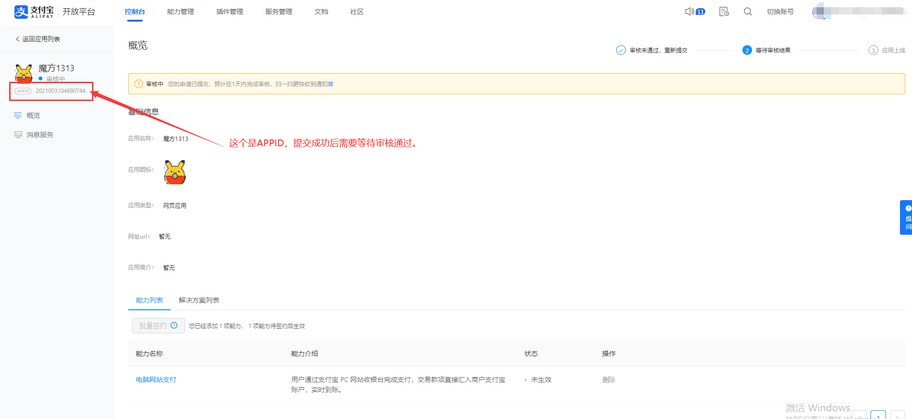
Task: Open the 服务管理 top navigation item
Action: pyautogui.click(x=279, y=12)
